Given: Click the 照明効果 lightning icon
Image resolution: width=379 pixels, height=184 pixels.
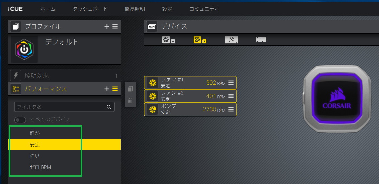Looking at the screenshot, I should 16,76.
